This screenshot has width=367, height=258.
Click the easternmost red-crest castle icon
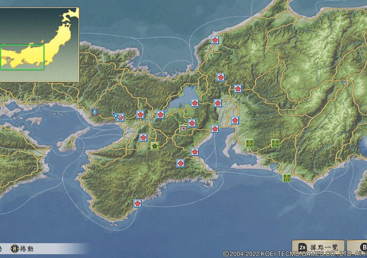coord(238,89)
